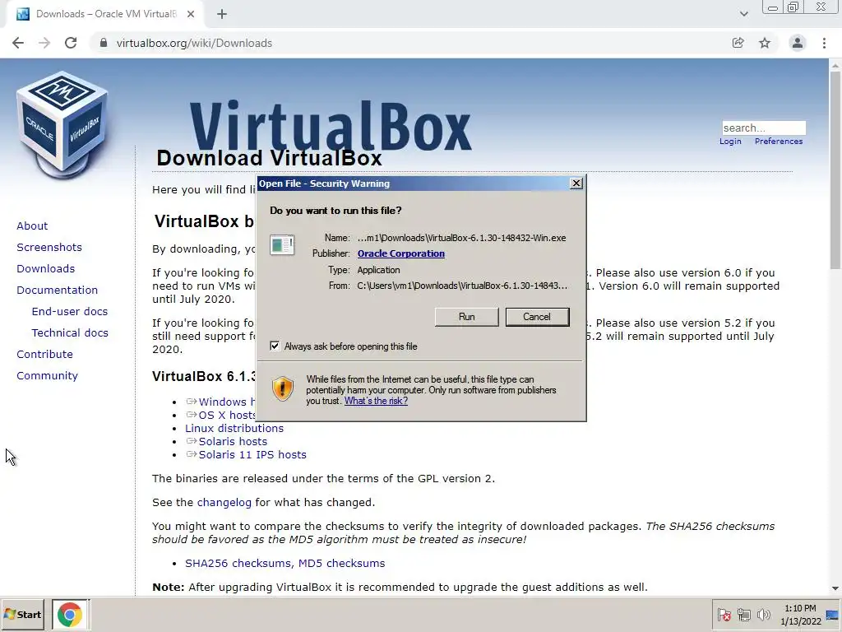Click the volume speaker tray icon
The image size is (842, 632).
click(x=763, y=614)
